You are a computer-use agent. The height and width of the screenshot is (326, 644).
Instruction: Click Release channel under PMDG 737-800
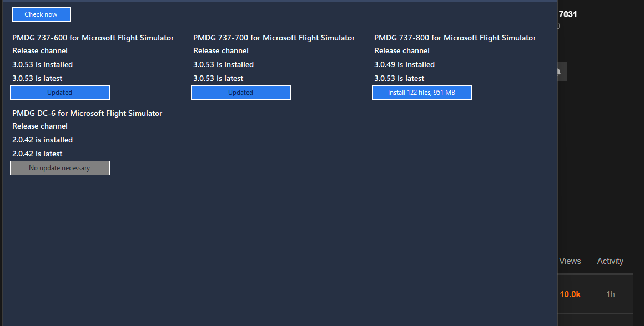402,51
